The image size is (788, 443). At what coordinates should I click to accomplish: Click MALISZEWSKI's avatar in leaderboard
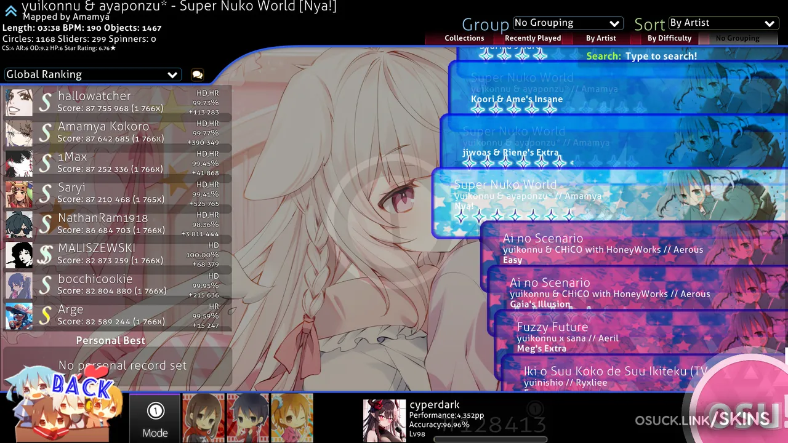(19, 255)
